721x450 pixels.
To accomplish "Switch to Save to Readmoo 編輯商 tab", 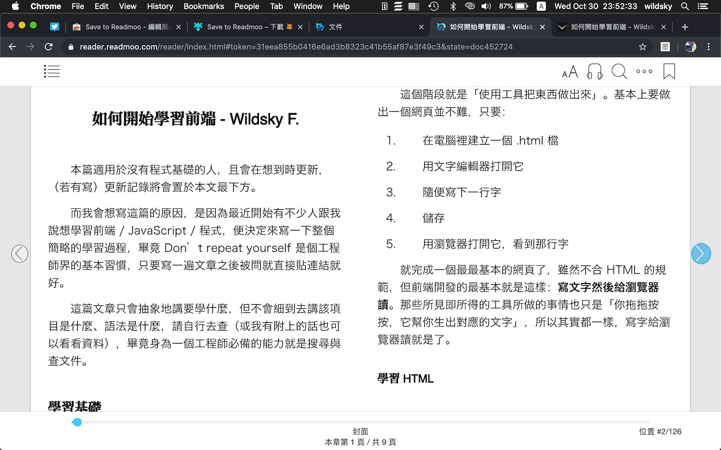I will (127, 27).
